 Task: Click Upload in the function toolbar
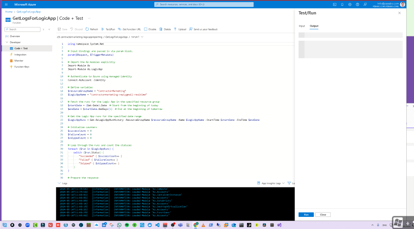coord(180,29)
